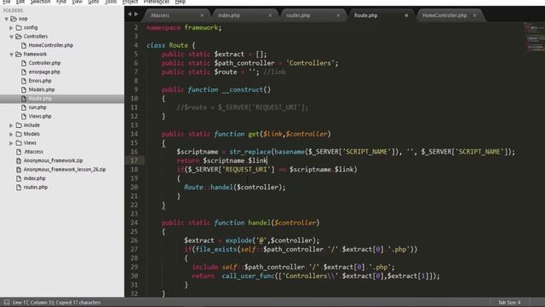Open the Goto menu
Image resolution: width=545 pixels, height=307 pixels.
coord(93,2)
